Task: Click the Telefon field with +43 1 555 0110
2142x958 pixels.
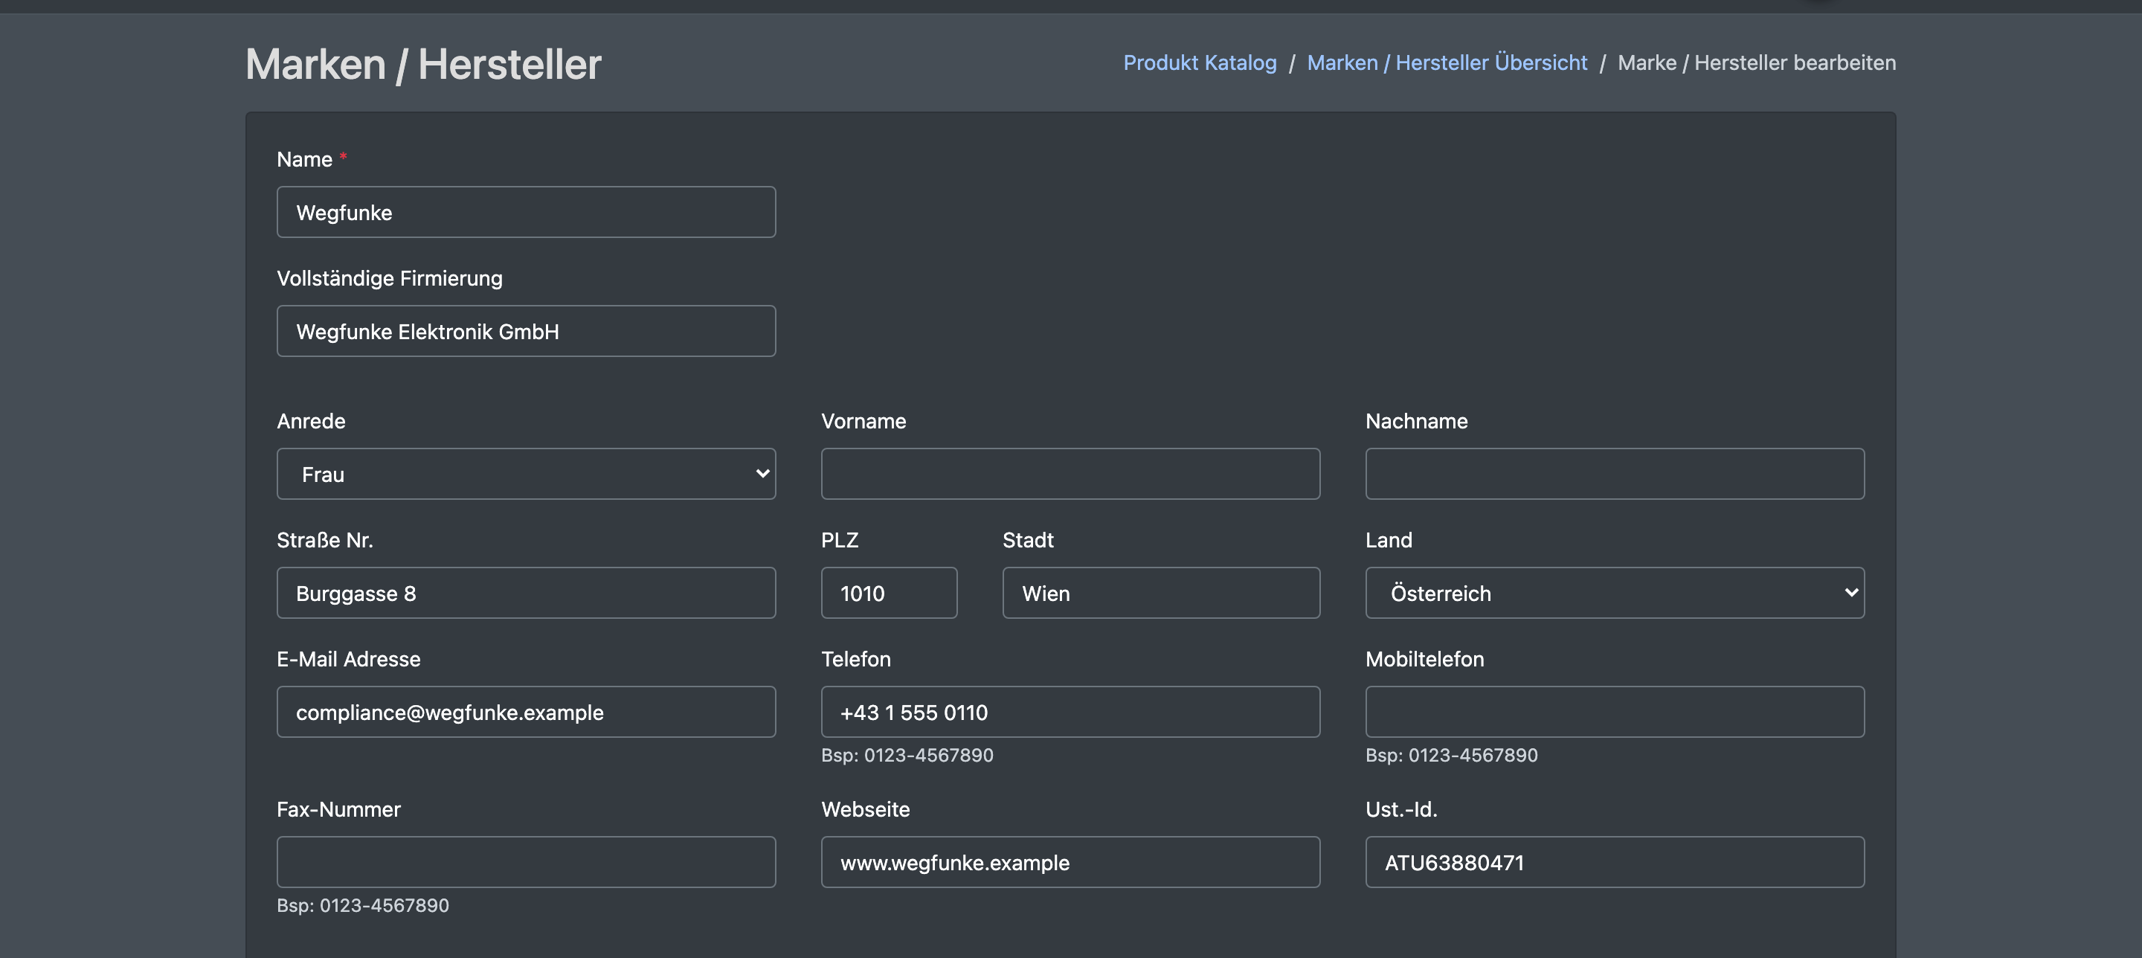Action: click(x=1070, y=712)
